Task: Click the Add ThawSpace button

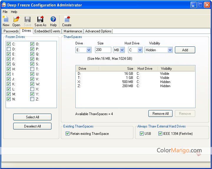Action: [x=185, y=50]
